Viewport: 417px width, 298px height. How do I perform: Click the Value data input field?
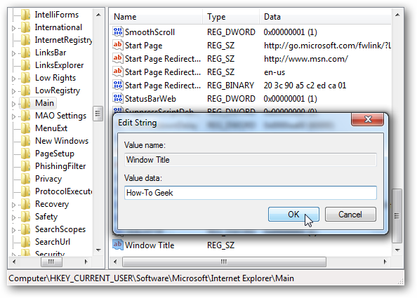(x=250, y=193)
